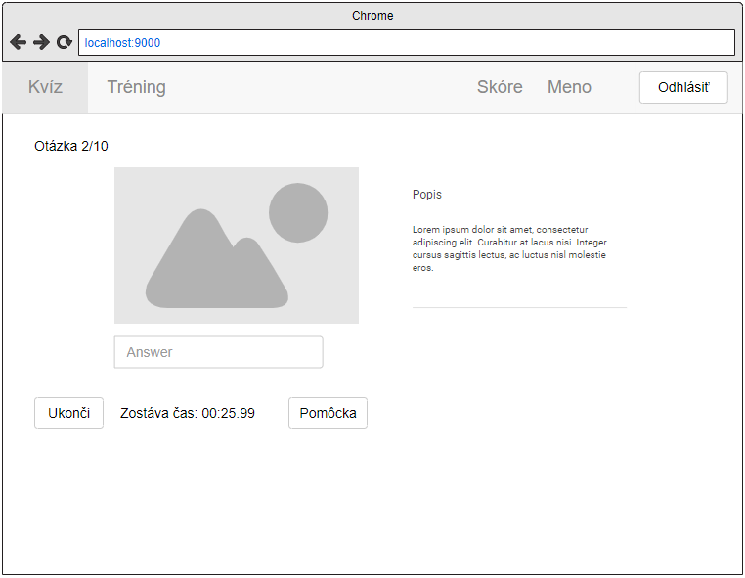Viewport: 745px width, 578px height.
Task: Focus the Answer input field
Action: pyautogui.click(x=218, y=352)
